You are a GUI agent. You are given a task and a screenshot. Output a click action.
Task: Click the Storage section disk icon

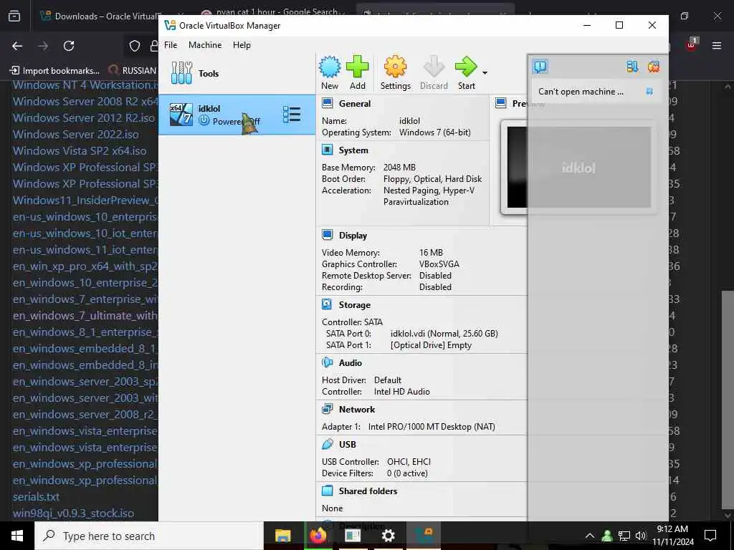tap(327, 304)
